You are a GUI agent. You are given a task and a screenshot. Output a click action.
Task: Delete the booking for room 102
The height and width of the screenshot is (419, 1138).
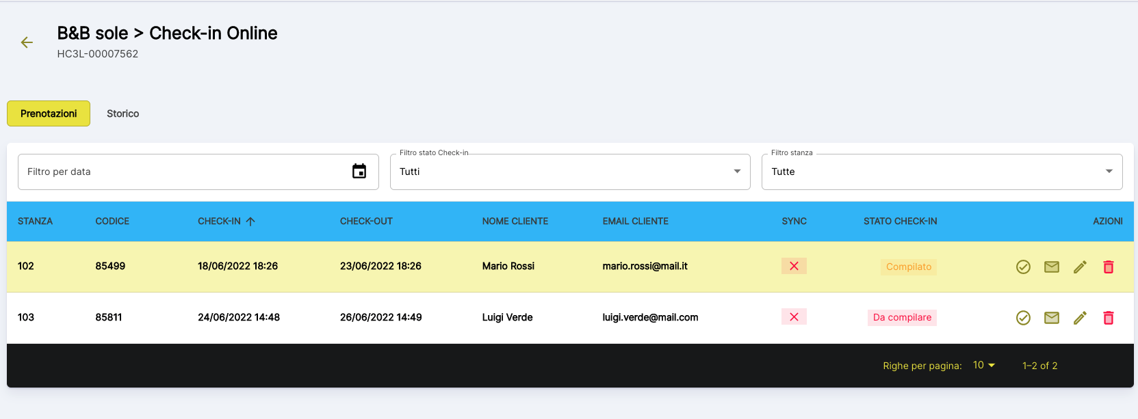click(1109, 267)
